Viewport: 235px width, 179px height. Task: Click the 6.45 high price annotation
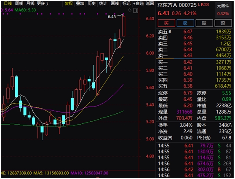click(112, 17)
